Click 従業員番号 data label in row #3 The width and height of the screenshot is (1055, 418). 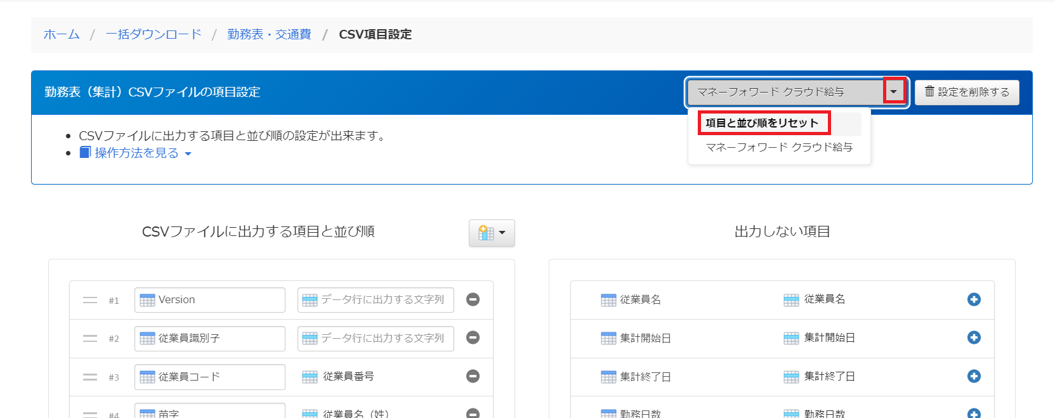(x=348, y=376)
